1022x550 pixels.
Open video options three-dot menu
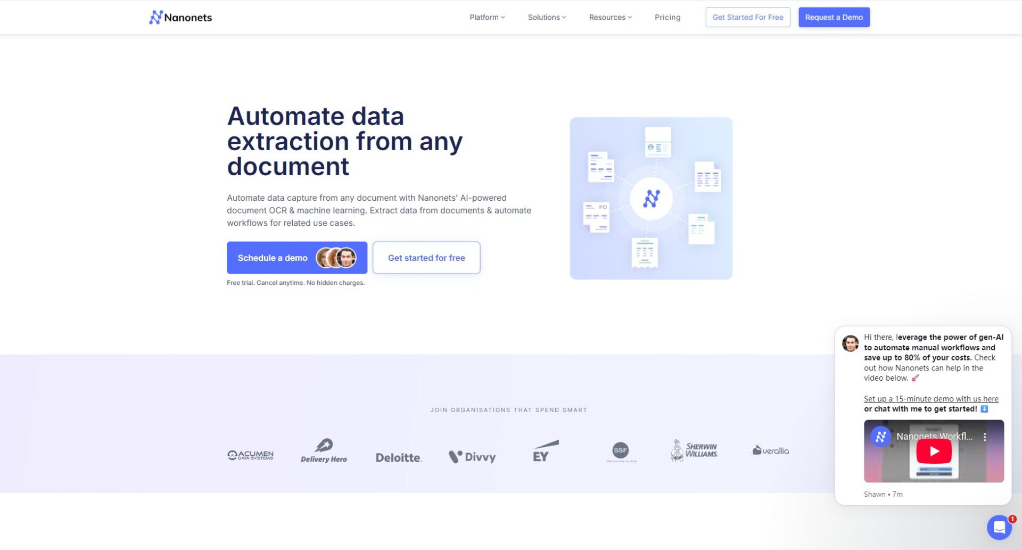click(x=985, y=437)
